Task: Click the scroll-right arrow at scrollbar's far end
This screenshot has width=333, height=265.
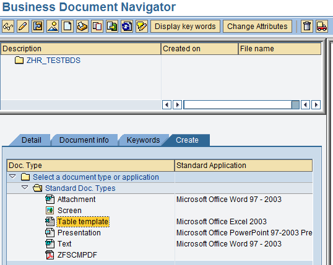Action: [316, 105]
